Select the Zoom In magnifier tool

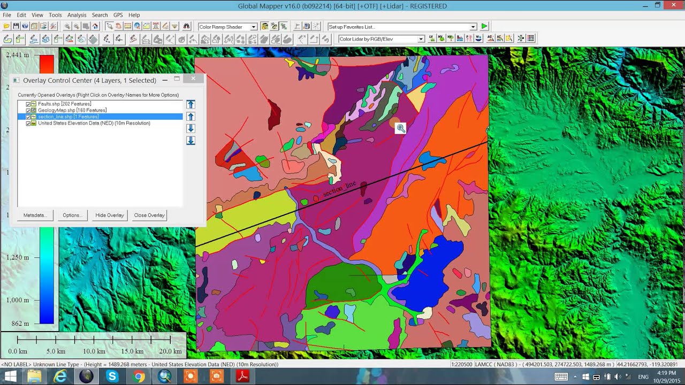67,26
